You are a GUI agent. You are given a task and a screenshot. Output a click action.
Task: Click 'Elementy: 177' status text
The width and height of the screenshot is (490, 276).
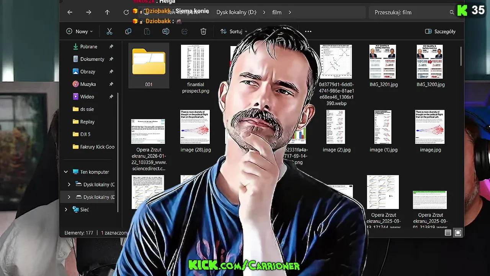(79, 233)
